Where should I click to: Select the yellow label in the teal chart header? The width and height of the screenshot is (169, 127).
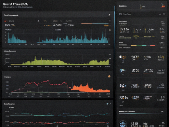pyautogui.click(x=45, y=21)
